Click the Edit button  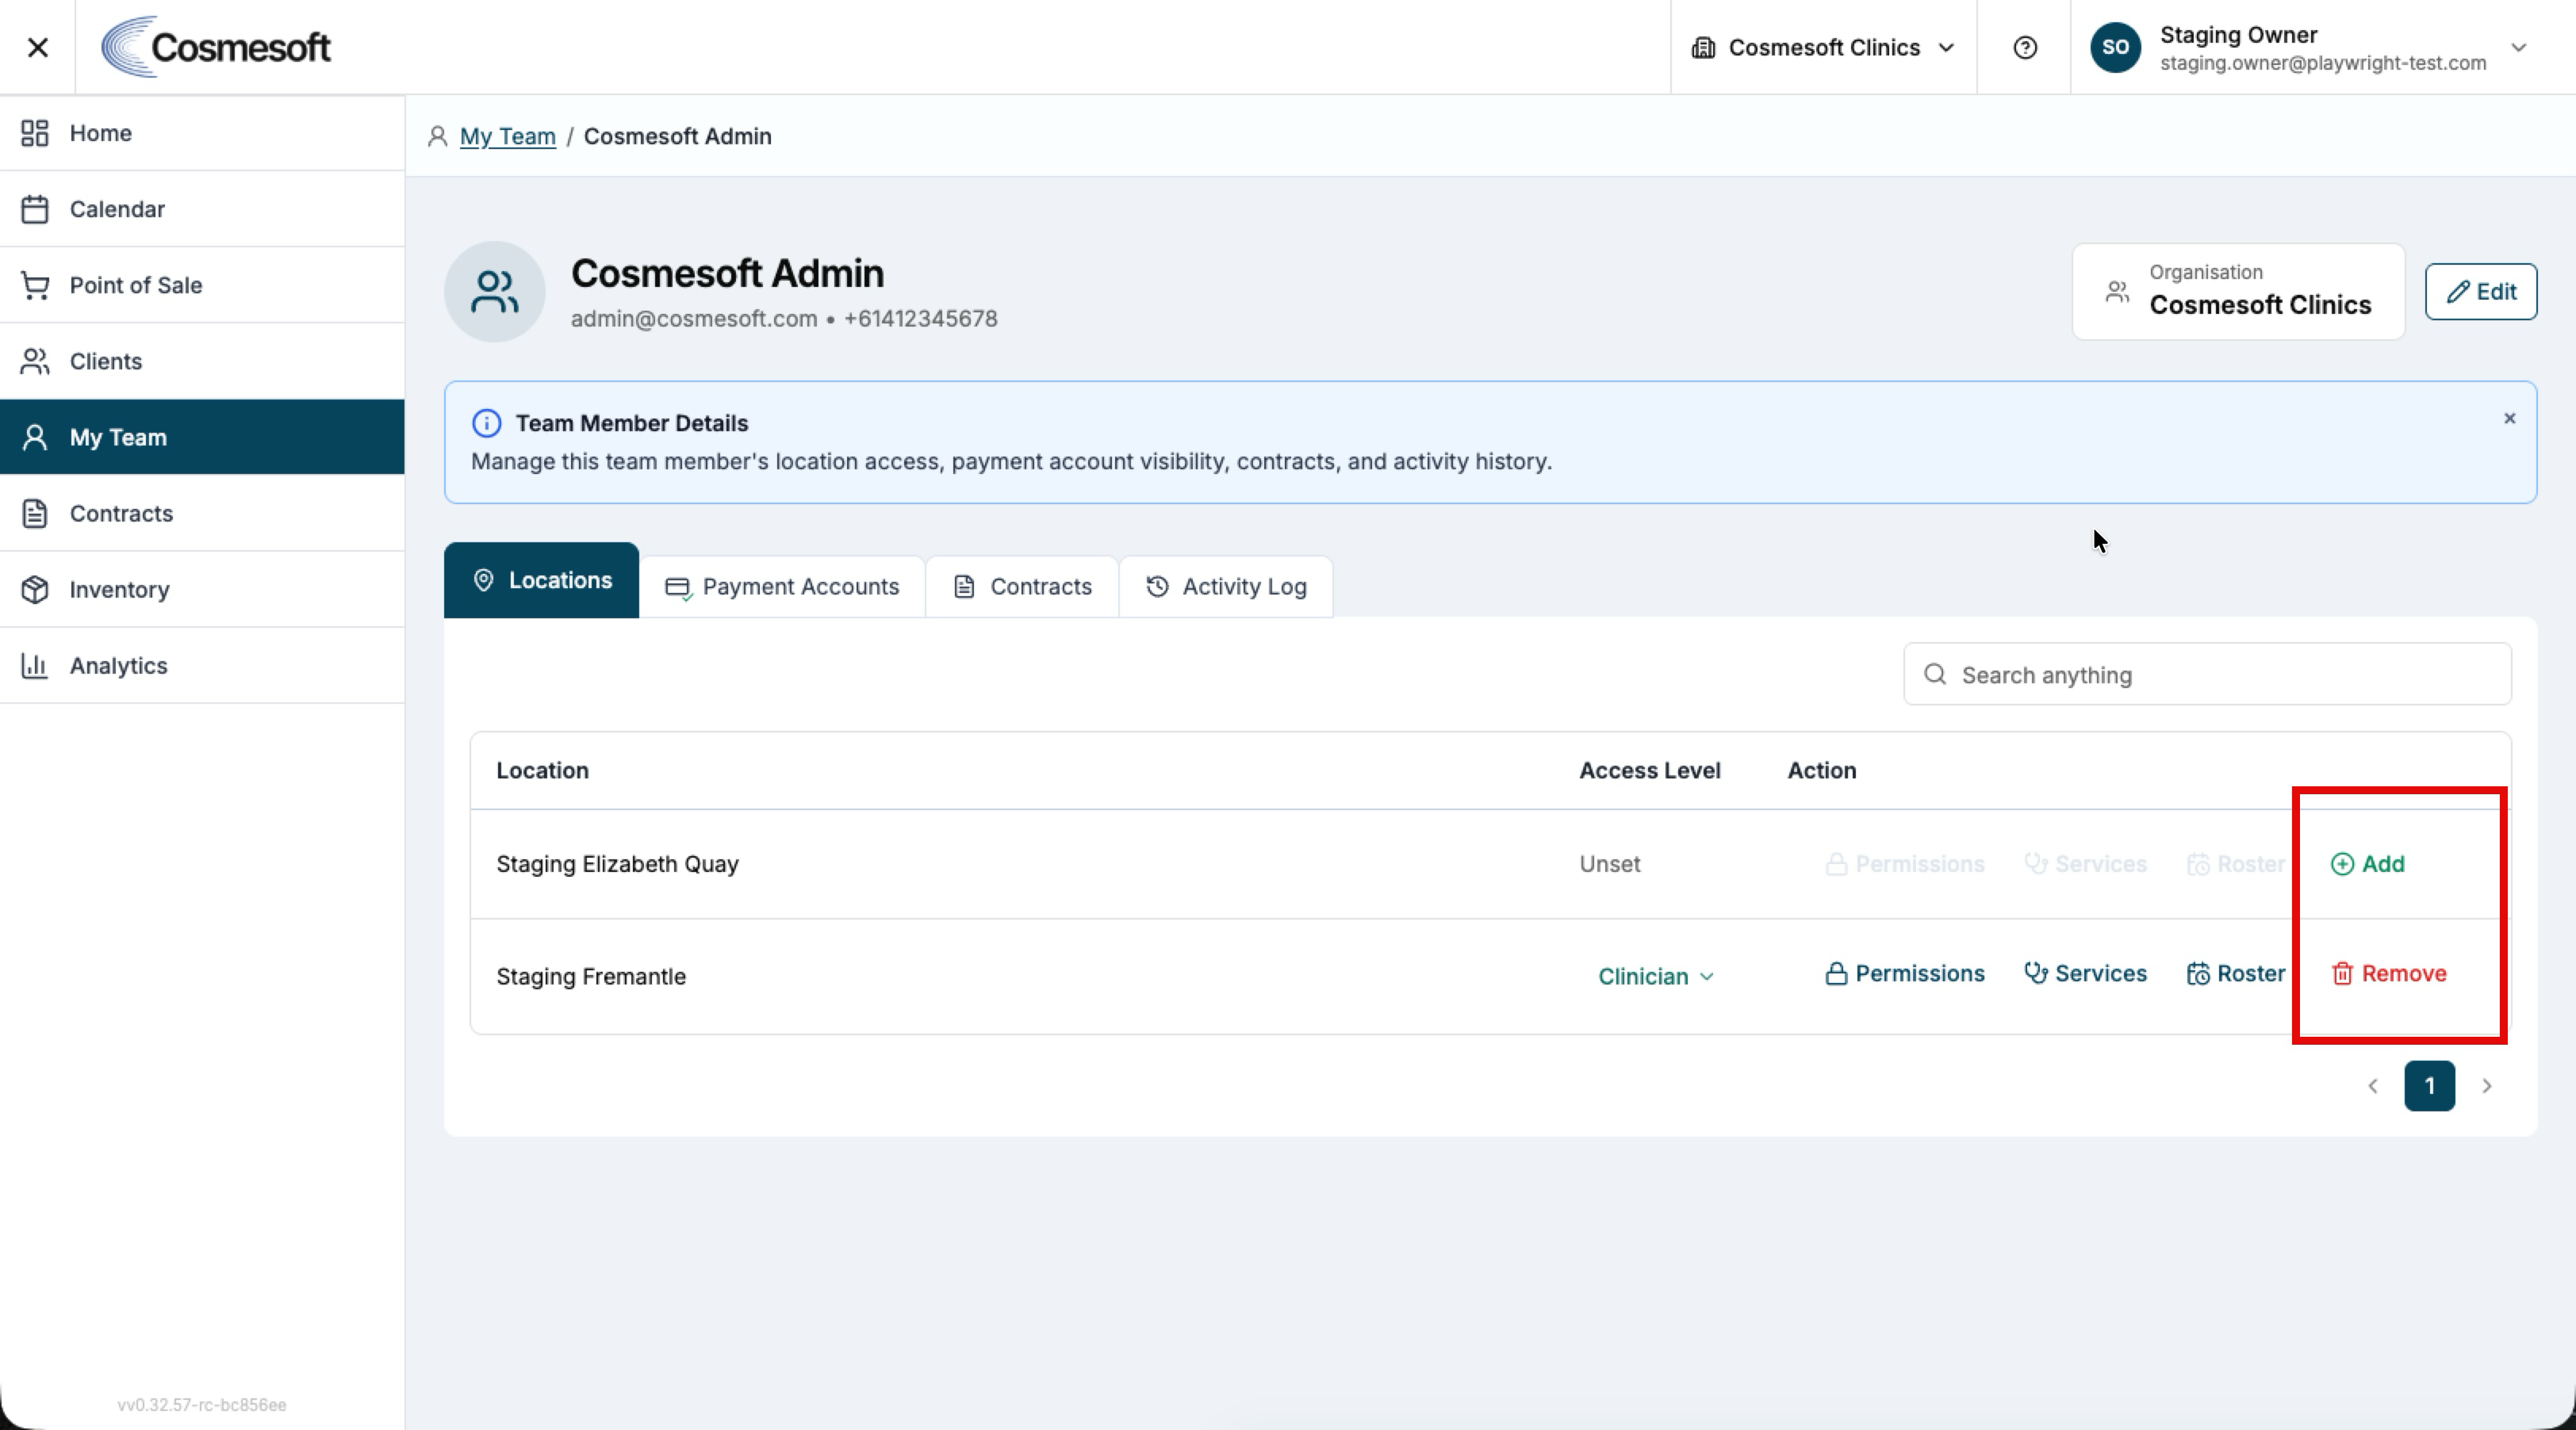(x=2480, y=292)
